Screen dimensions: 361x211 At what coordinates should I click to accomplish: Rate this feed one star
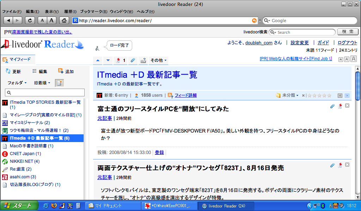pyautogui.click(x=310, y=96)
